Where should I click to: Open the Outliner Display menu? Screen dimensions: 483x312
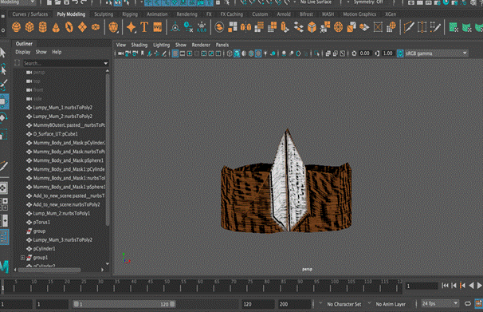point(23,52)
